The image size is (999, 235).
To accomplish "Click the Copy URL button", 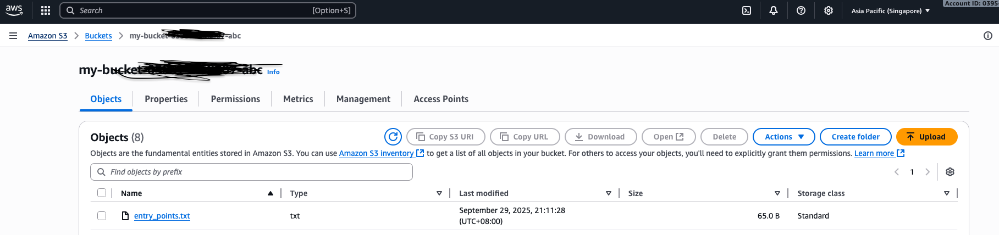I will pos(525,137).
